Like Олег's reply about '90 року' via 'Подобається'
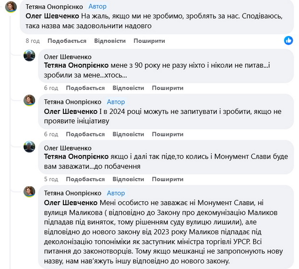The height and width of the screenshot is (269, 299). point(85,88)
